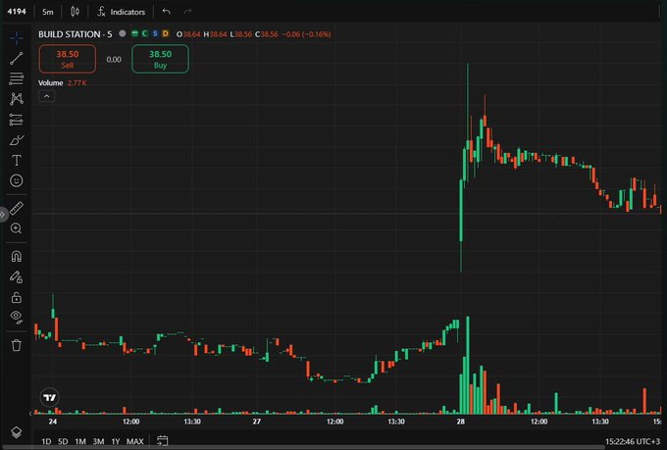Select the 5D date range
The height and width of the screenshot is (450, 667).
click(x=63, y=441)
